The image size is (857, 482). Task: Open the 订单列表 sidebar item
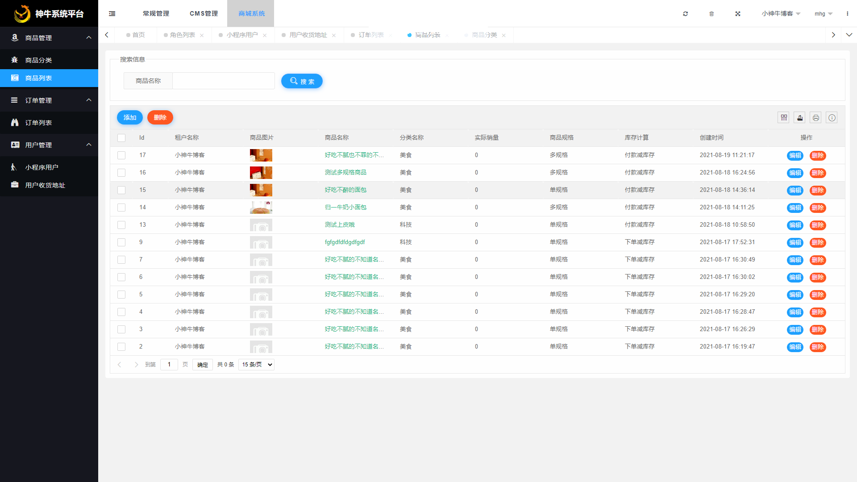[49, 123]
